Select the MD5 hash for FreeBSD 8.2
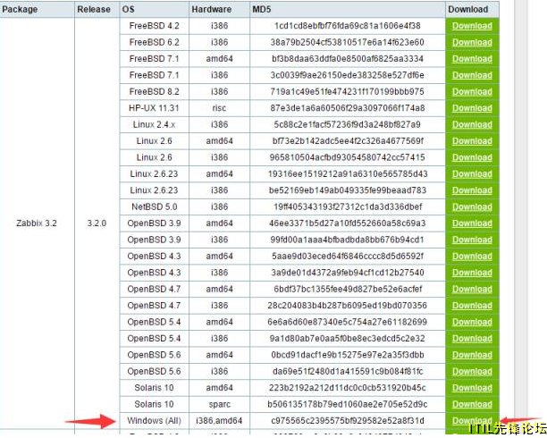The height and width of the screenshot is (438, 547). coord(348,91)
